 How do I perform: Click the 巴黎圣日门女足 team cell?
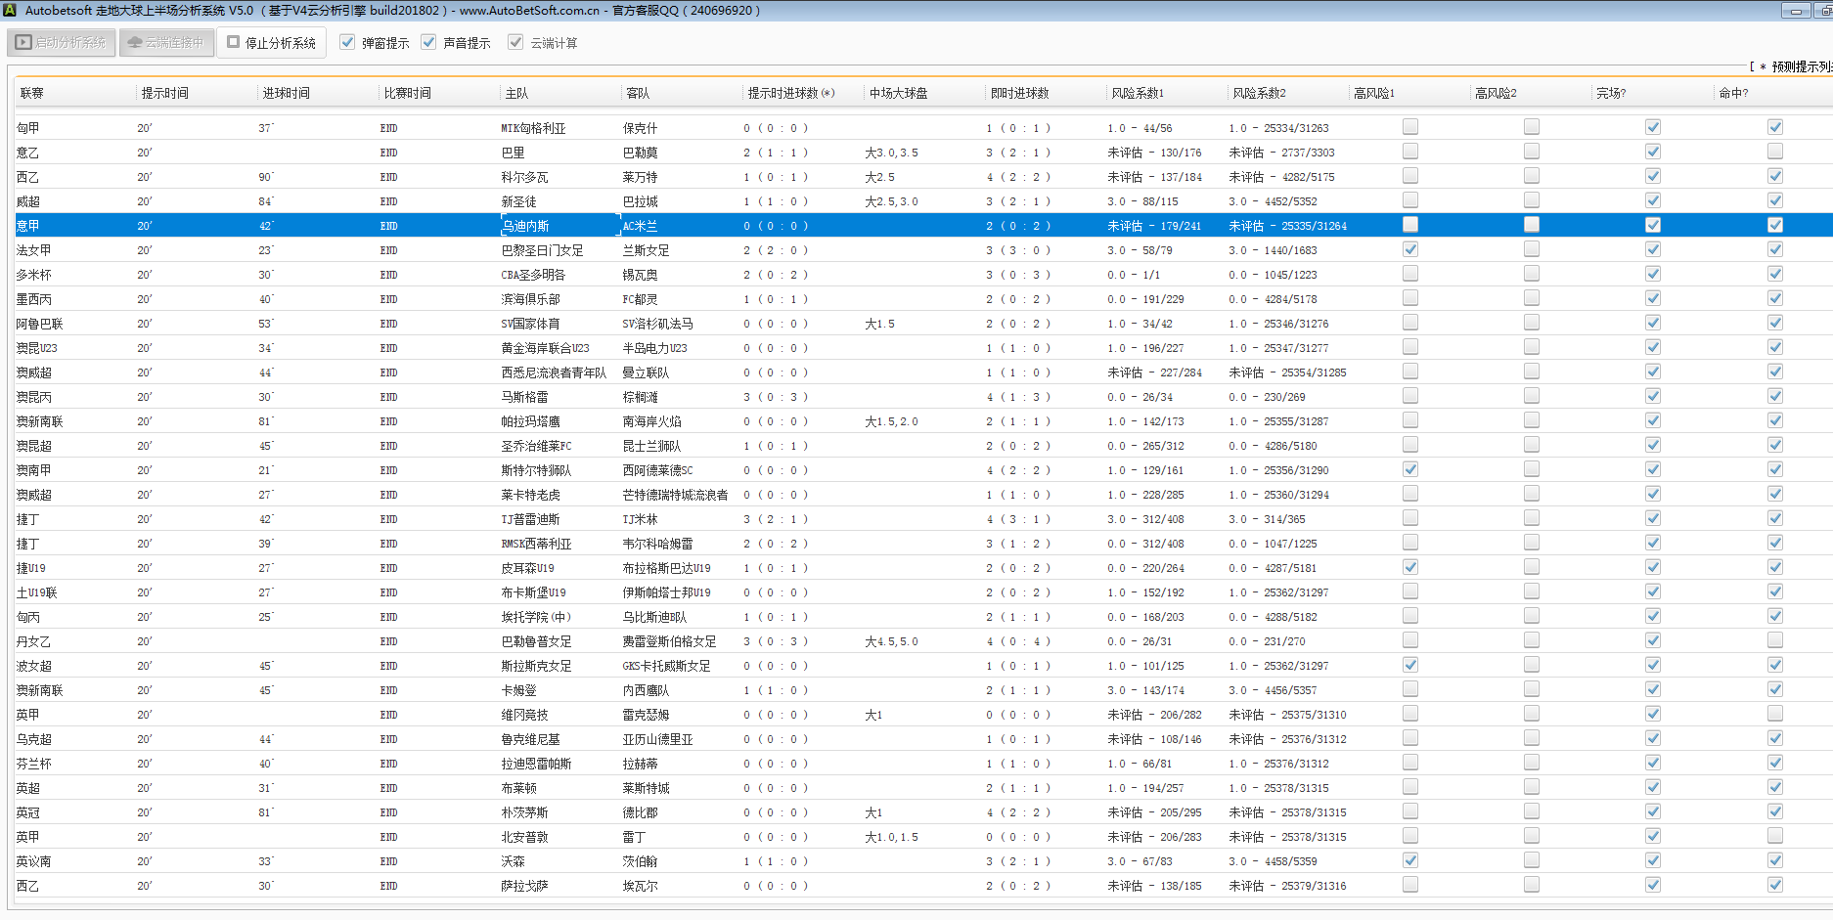(542, 250)
